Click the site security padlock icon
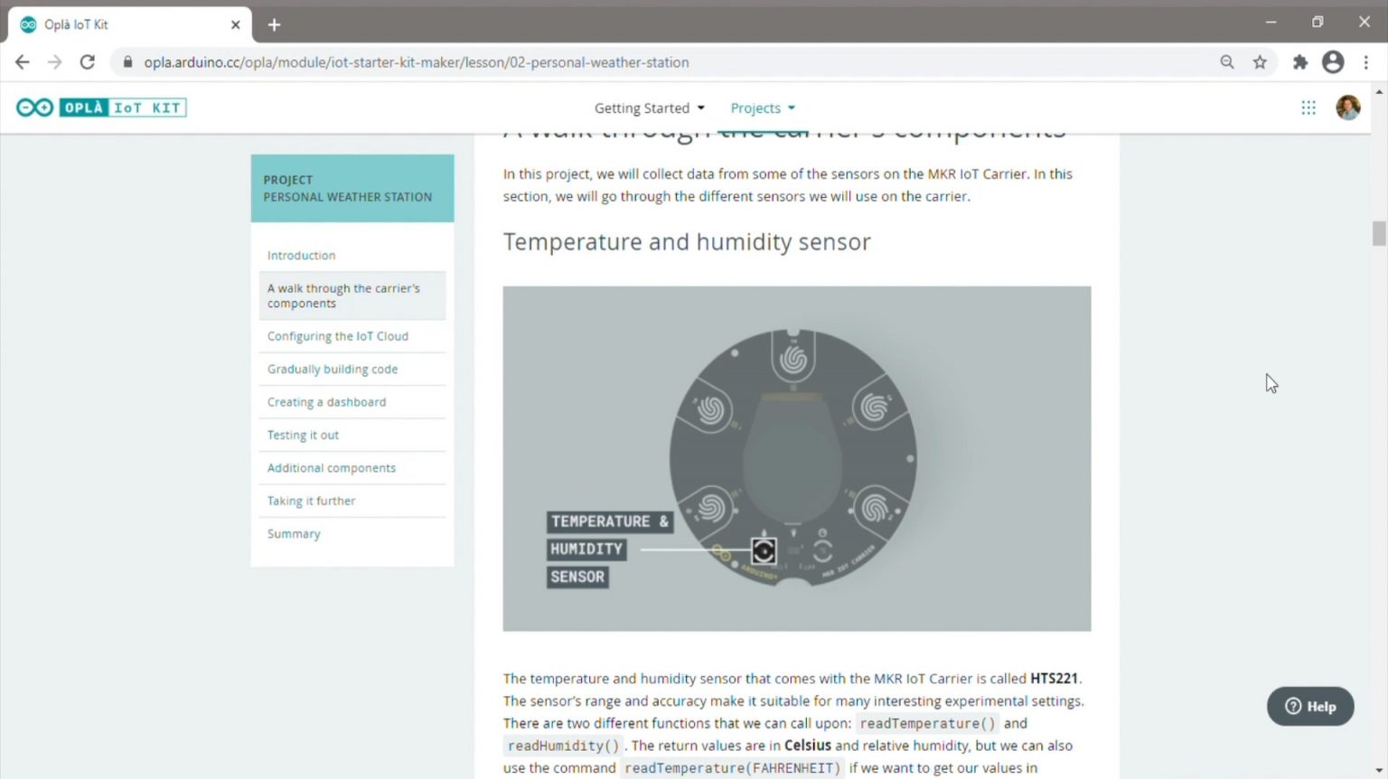1388x779 pixels. [x=127, y=61]
